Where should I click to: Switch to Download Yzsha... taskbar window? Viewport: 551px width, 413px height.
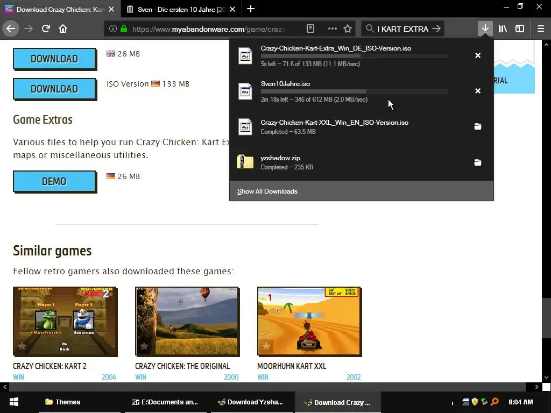[x=252, y=402]
